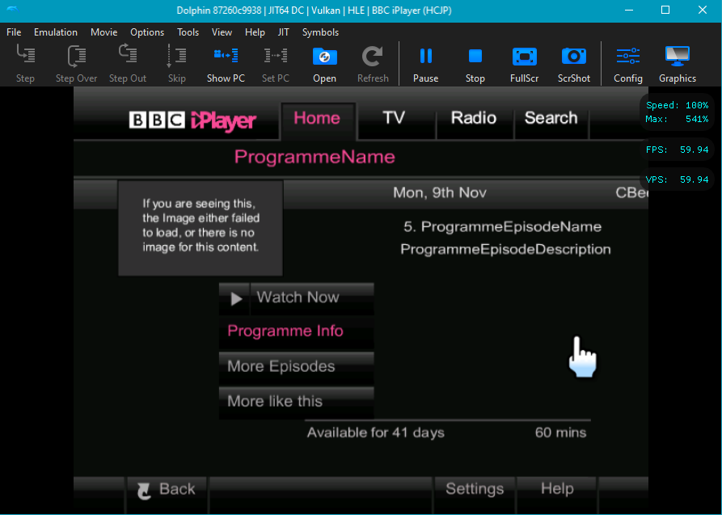This screenshot has width=722, height=515.
Task: Switch to the TV tab in iPlayer
Action: (395, 118)
